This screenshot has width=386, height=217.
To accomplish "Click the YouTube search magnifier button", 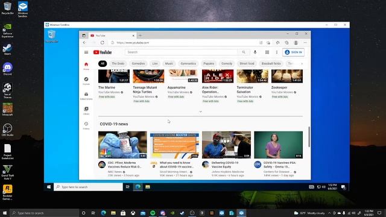I will [x=244, y=52].
